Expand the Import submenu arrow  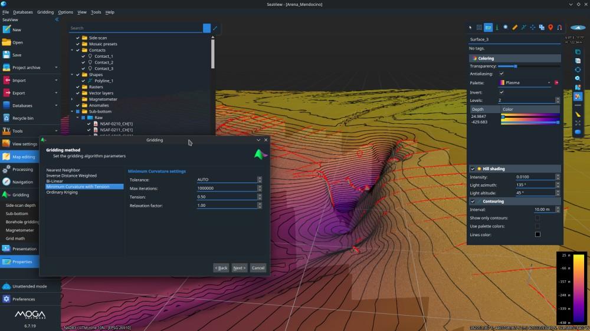[56, 81]
